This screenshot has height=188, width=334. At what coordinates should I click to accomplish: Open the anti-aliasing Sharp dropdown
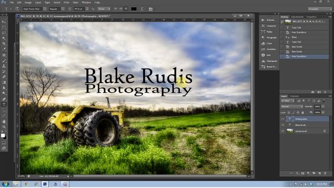[x=104, y=9]
